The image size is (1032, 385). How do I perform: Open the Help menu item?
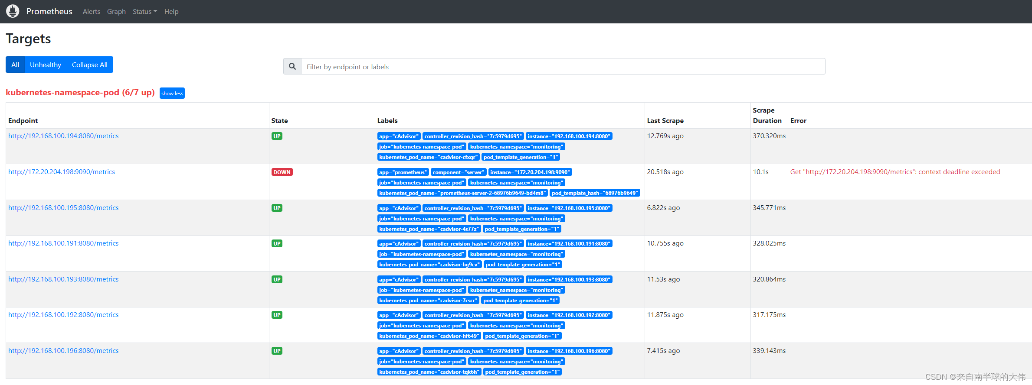pos(171,12)
